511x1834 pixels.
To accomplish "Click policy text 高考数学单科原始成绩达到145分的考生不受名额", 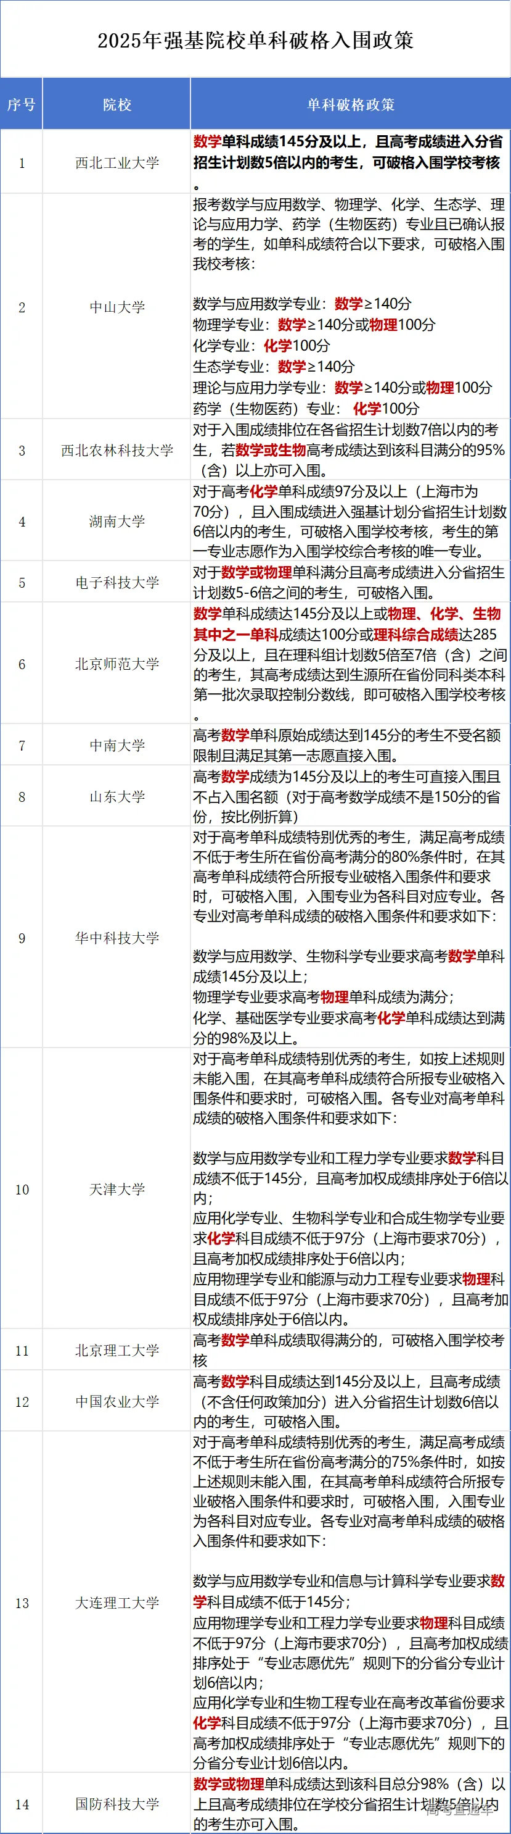I will pos(347,735).
